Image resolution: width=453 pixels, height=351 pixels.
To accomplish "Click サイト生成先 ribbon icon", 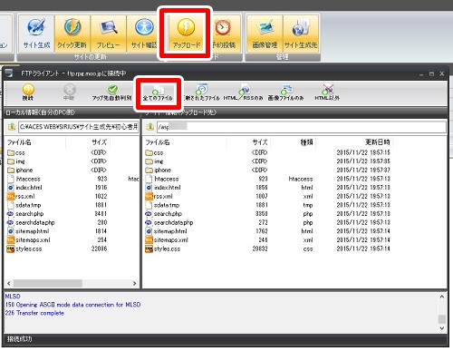I will [301, 34].
